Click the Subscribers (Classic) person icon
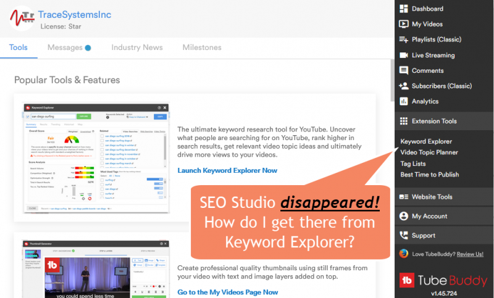This screenshot has width=494, height=298. [403, 86]
